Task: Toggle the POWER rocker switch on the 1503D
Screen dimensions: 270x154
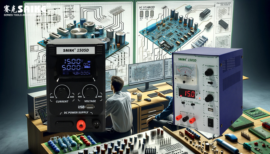Action: pyautogui.click(x=211, y=122)
